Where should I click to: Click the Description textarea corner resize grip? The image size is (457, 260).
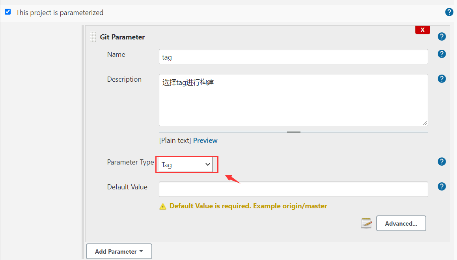coord(425,123)
